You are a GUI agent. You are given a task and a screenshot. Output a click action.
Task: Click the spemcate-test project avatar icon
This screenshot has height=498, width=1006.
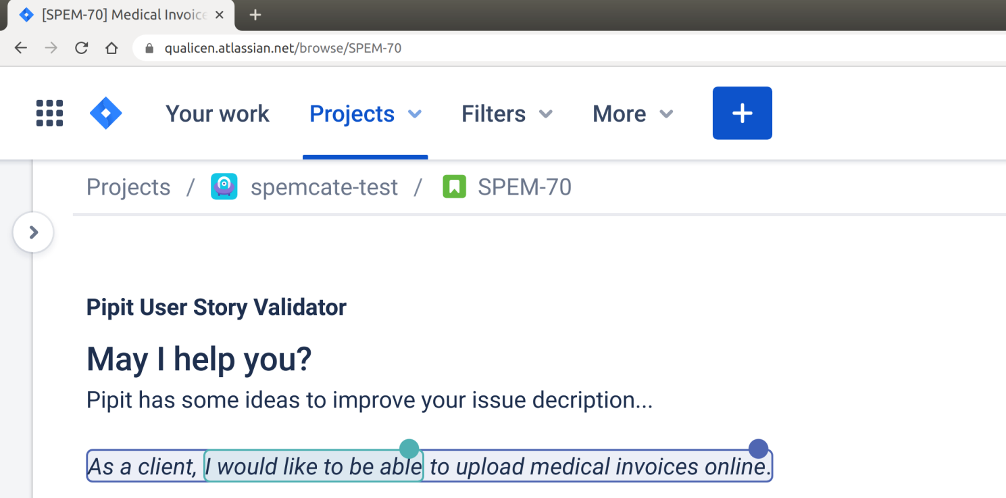click(224, 186)
